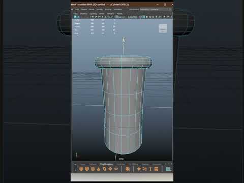This screenshot has height=183, width=244.
Task: Select the Poly Modeling shelf tab
Action: click(x=106, y=164)
